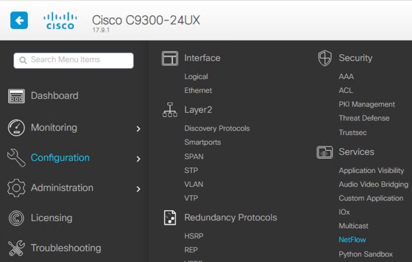This screenshot has width=412, height=262.
Task: Open AAA under Security
Action: point(346,76)
